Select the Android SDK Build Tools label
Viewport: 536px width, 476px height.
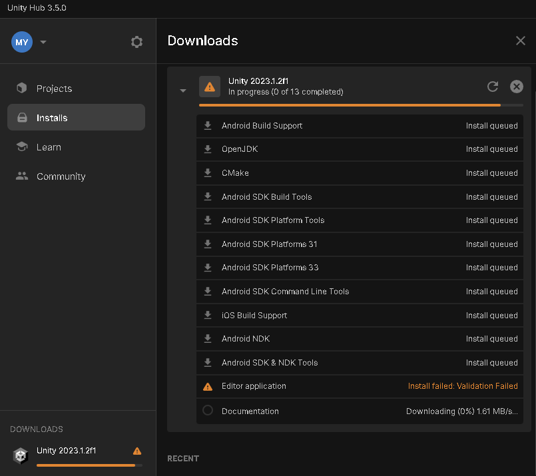click(x=266, y=197)
